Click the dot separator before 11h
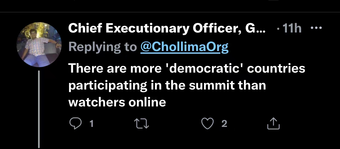 point(278,29)
